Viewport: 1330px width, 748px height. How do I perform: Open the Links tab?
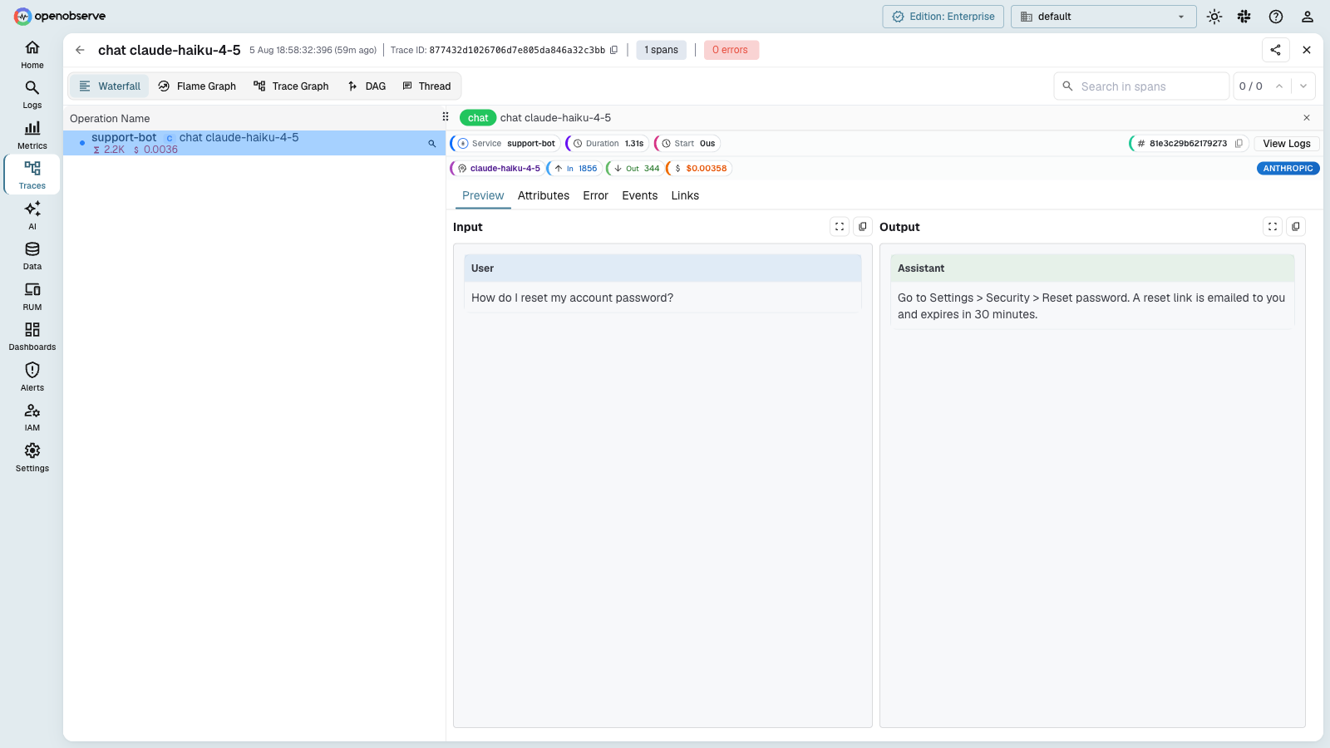[685, 195]
